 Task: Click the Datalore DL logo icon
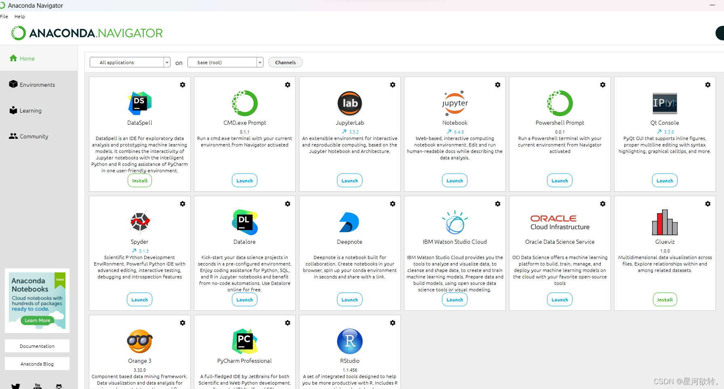point(245,222)
